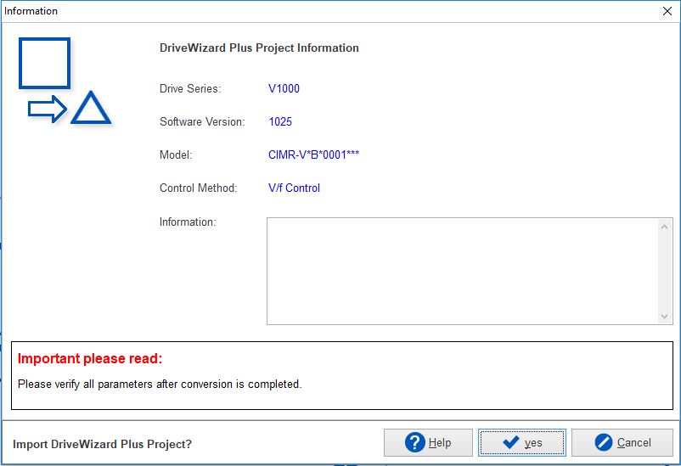Select the model CIMR-V*B*0001*** value

coord(313,154)
